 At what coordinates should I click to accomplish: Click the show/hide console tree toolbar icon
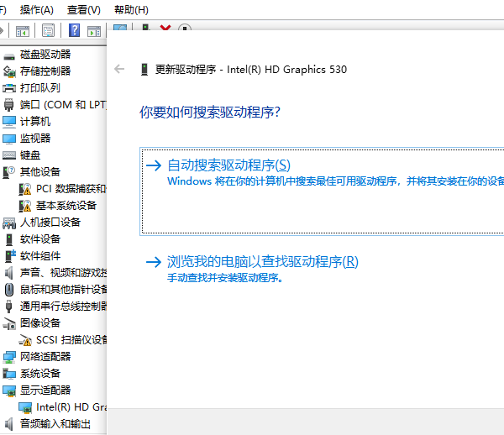(x=23, y=31)
